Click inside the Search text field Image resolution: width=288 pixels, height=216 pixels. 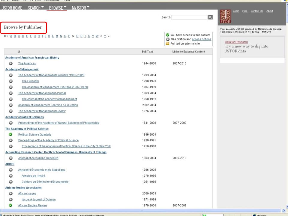[189, 17]
